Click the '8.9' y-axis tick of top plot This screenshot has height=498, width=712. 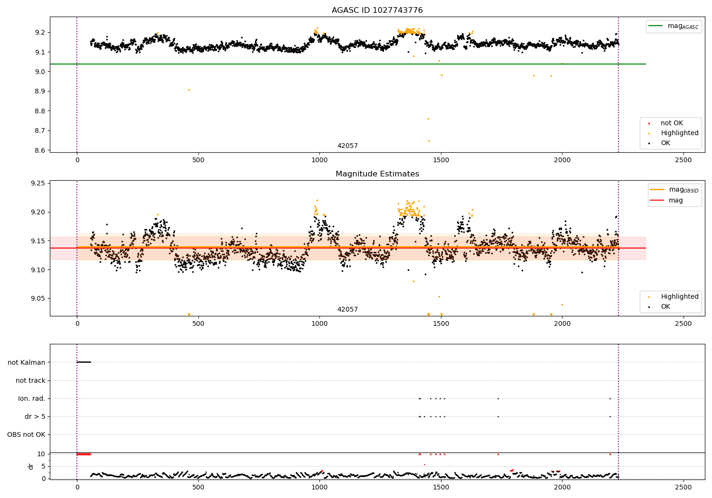(40, 92)
